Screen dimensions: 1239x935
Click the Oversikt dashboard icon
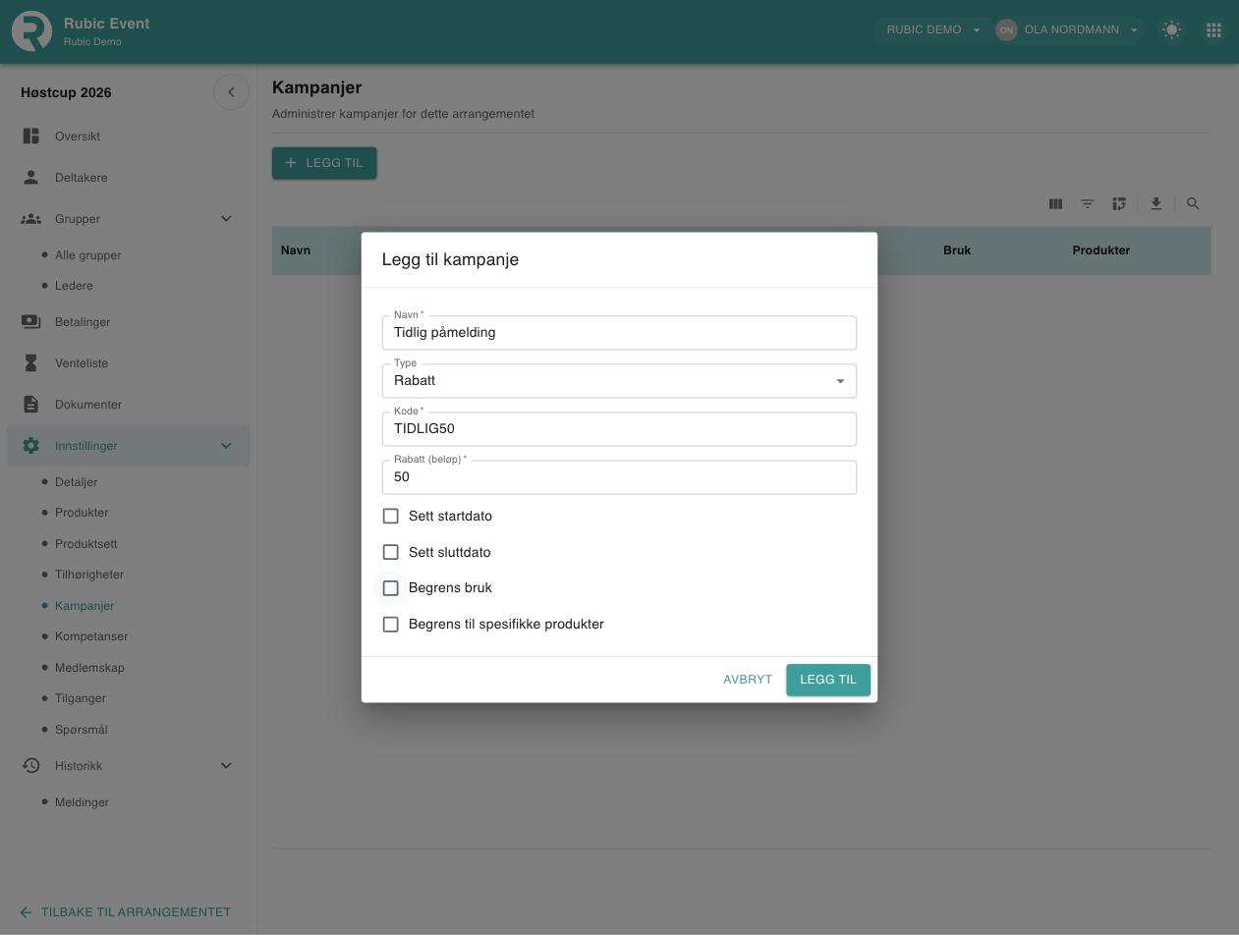(x=31, y=137)
